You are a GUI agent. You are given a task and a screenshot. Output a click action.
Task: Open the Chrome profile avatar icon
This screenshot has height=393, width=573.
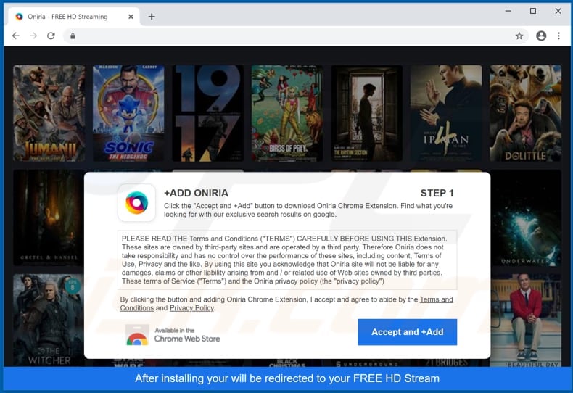[541, 36]
